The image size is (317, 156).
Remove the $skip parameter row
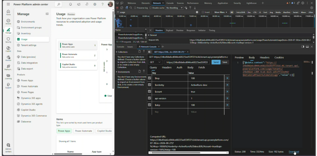click(x=227, y=105)
